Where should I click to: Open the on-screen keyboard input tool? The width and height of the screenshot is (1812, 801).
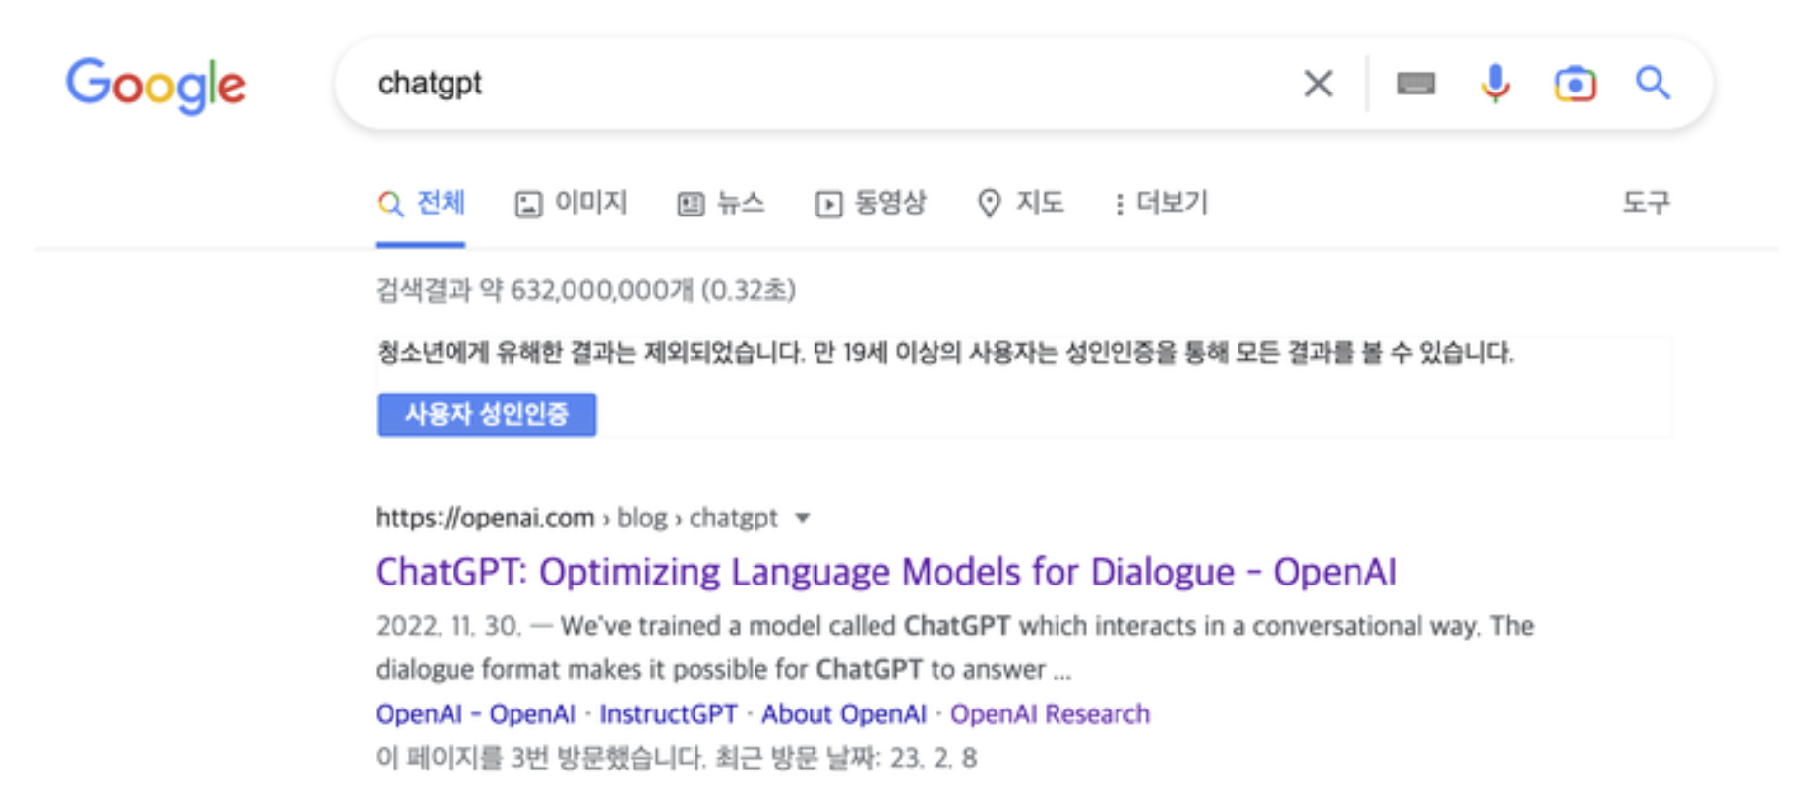tap(1416, 84)
